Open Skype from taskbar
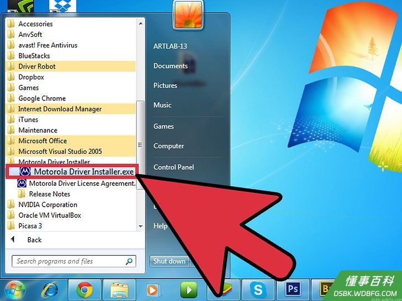 click(x=258, y=290)
